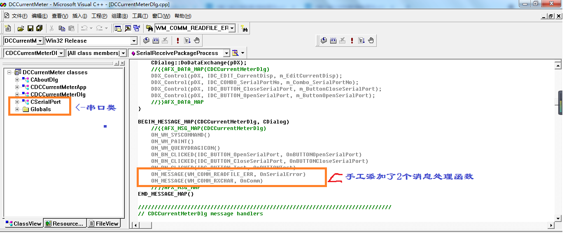The height and width of the screenshot is (233, 569).
Task: Click the ON_WM_PAINT() line in the code
Action: coord(172,142)
